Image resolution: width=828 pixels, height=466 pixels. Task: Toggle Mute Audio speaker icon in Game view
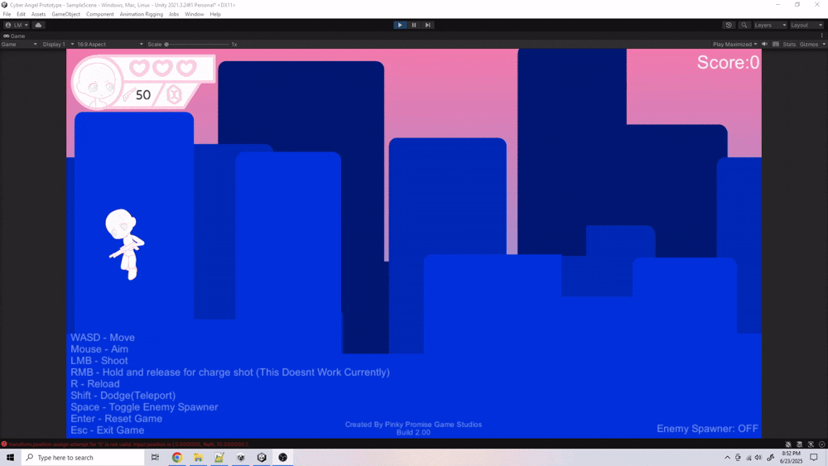(764, 45)
